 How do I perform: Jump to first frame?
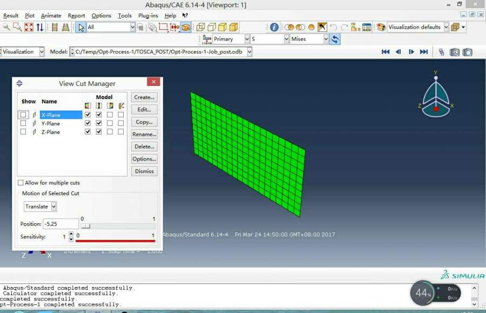(385, 52)
